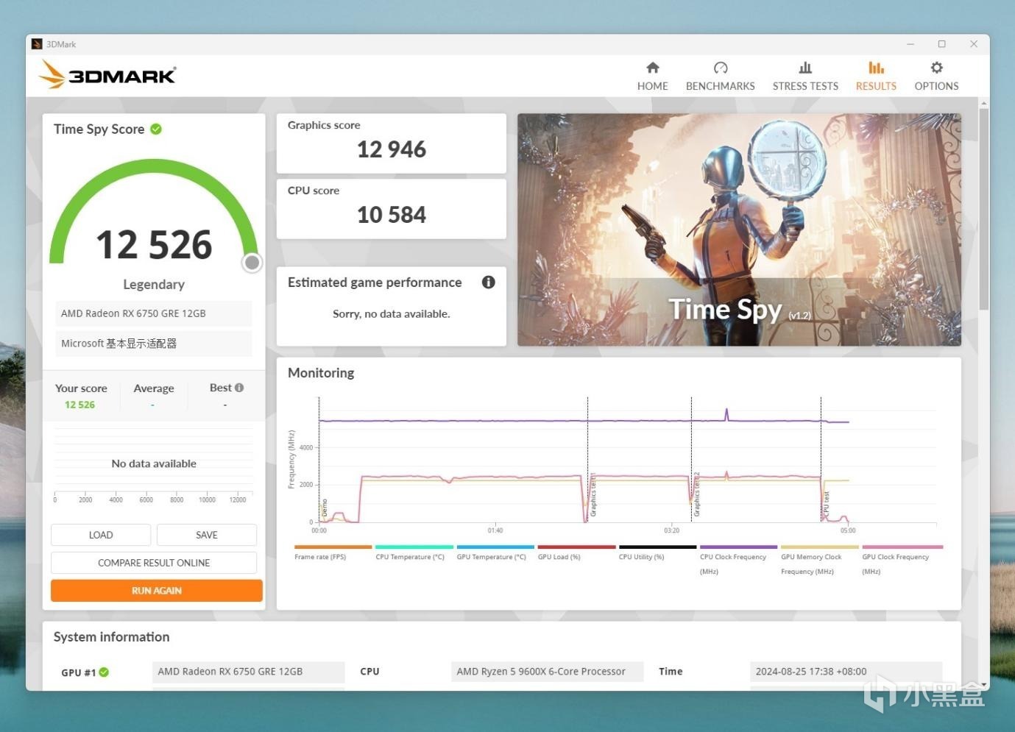Click the green check next to GPU #1

click(104, 672)
